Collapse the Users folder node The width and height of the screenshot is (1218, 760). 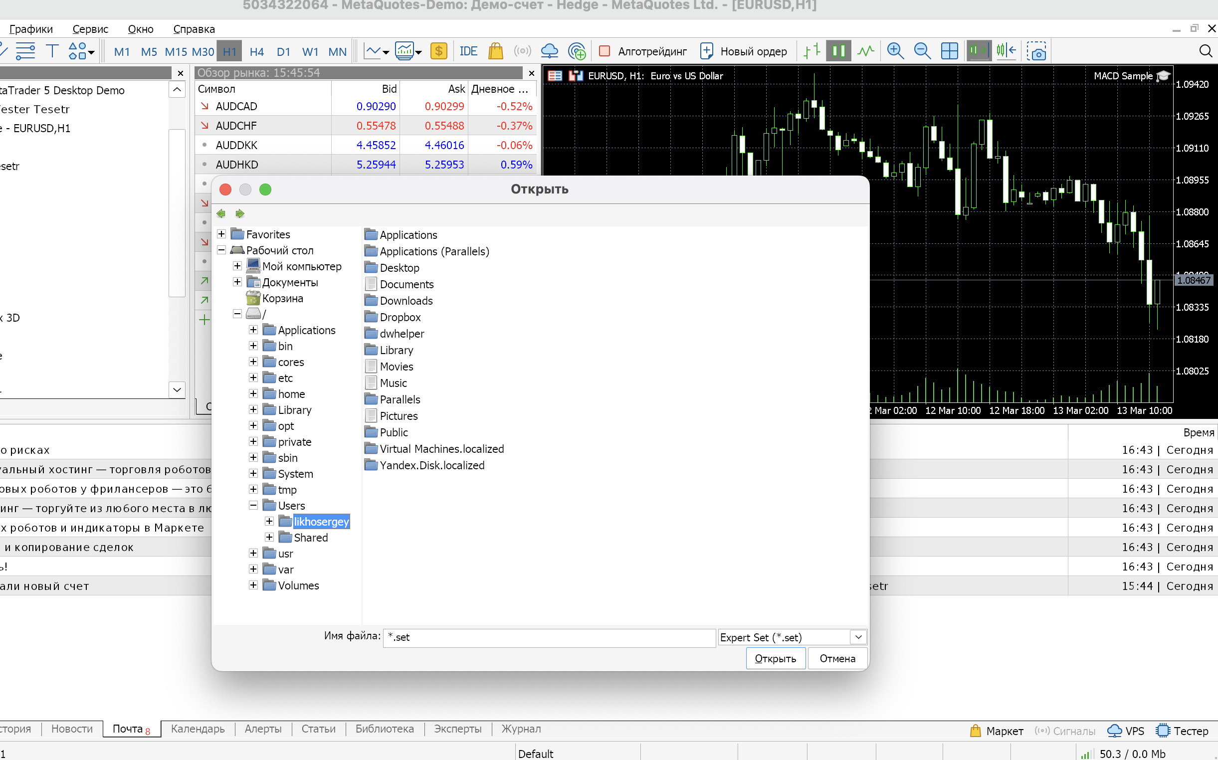point(253,506)
